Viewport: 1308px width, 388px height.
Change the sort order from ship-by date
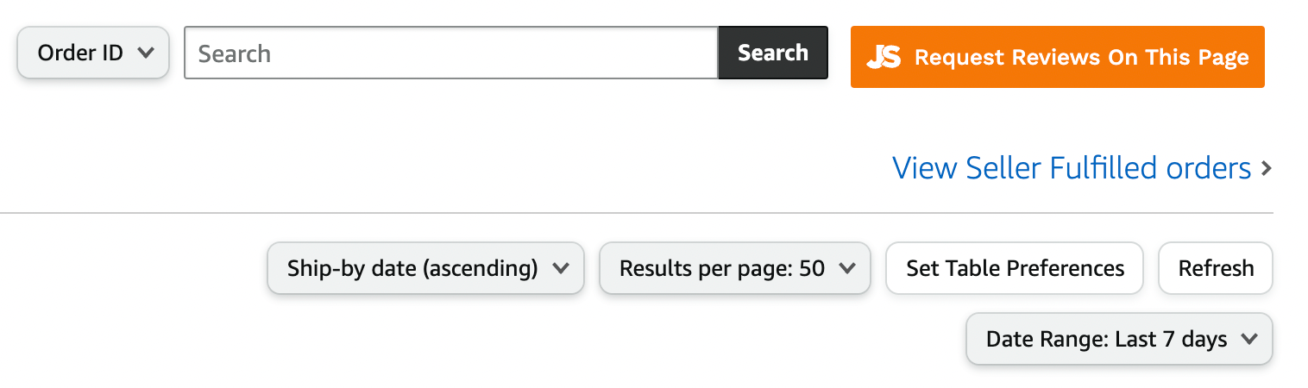[x=426, y=268]
